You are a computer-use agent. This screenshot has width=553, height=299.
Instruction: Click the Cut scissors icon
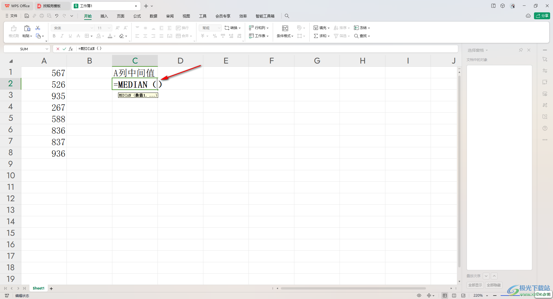(38, 28)
